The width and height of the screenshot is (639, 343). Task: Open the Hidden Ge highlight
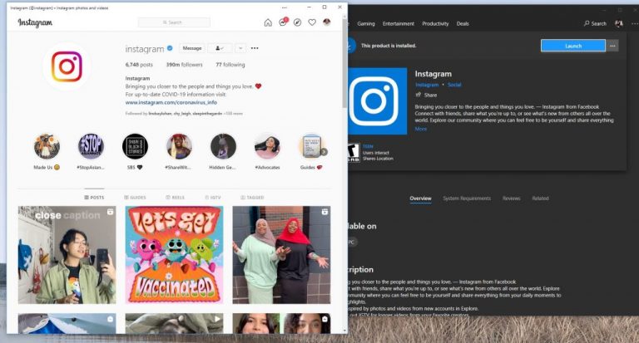pos(223,146)
